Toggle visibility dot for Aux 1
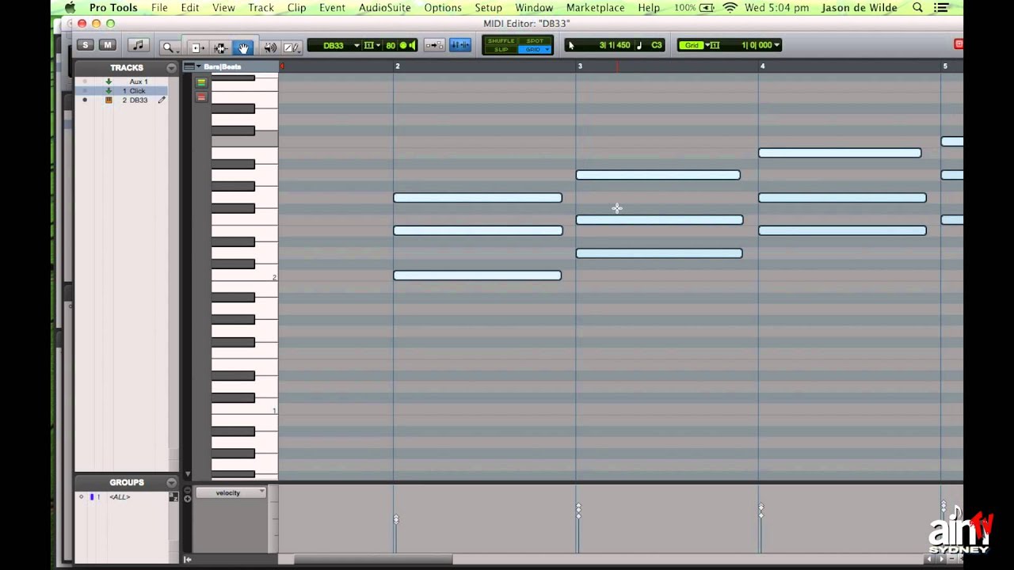The height and width of the screenshot is (570, 1014). [x=85, y=82]
